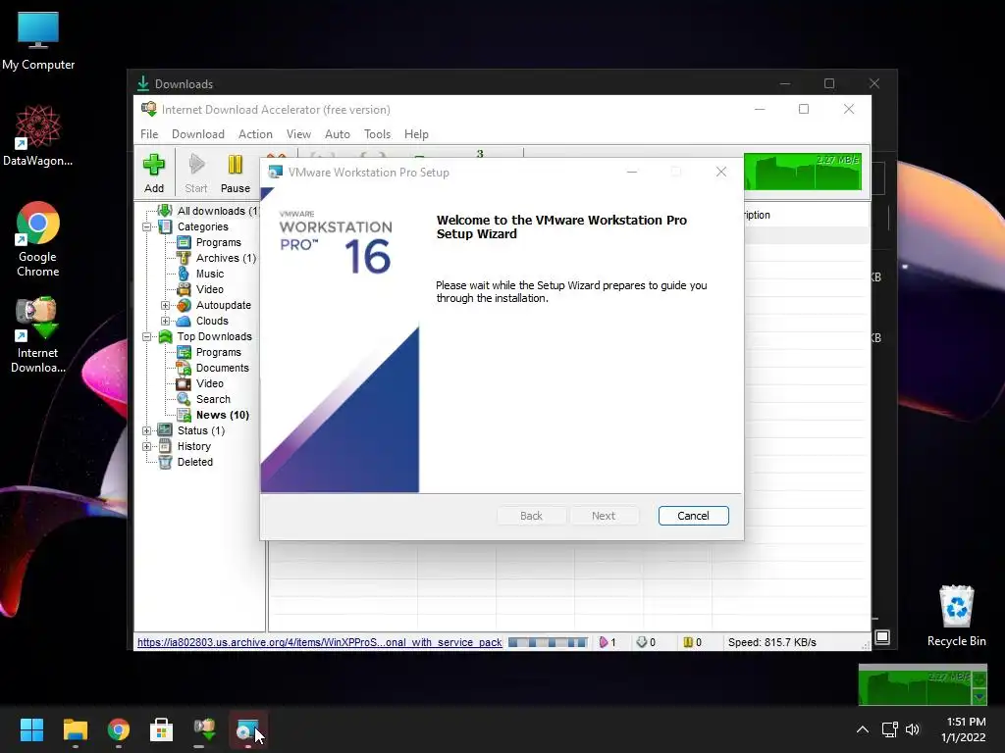The height and width of the screenshot is (753, 1005).
Task: Click the Pause toolbar button
Action: click(236, 173)
